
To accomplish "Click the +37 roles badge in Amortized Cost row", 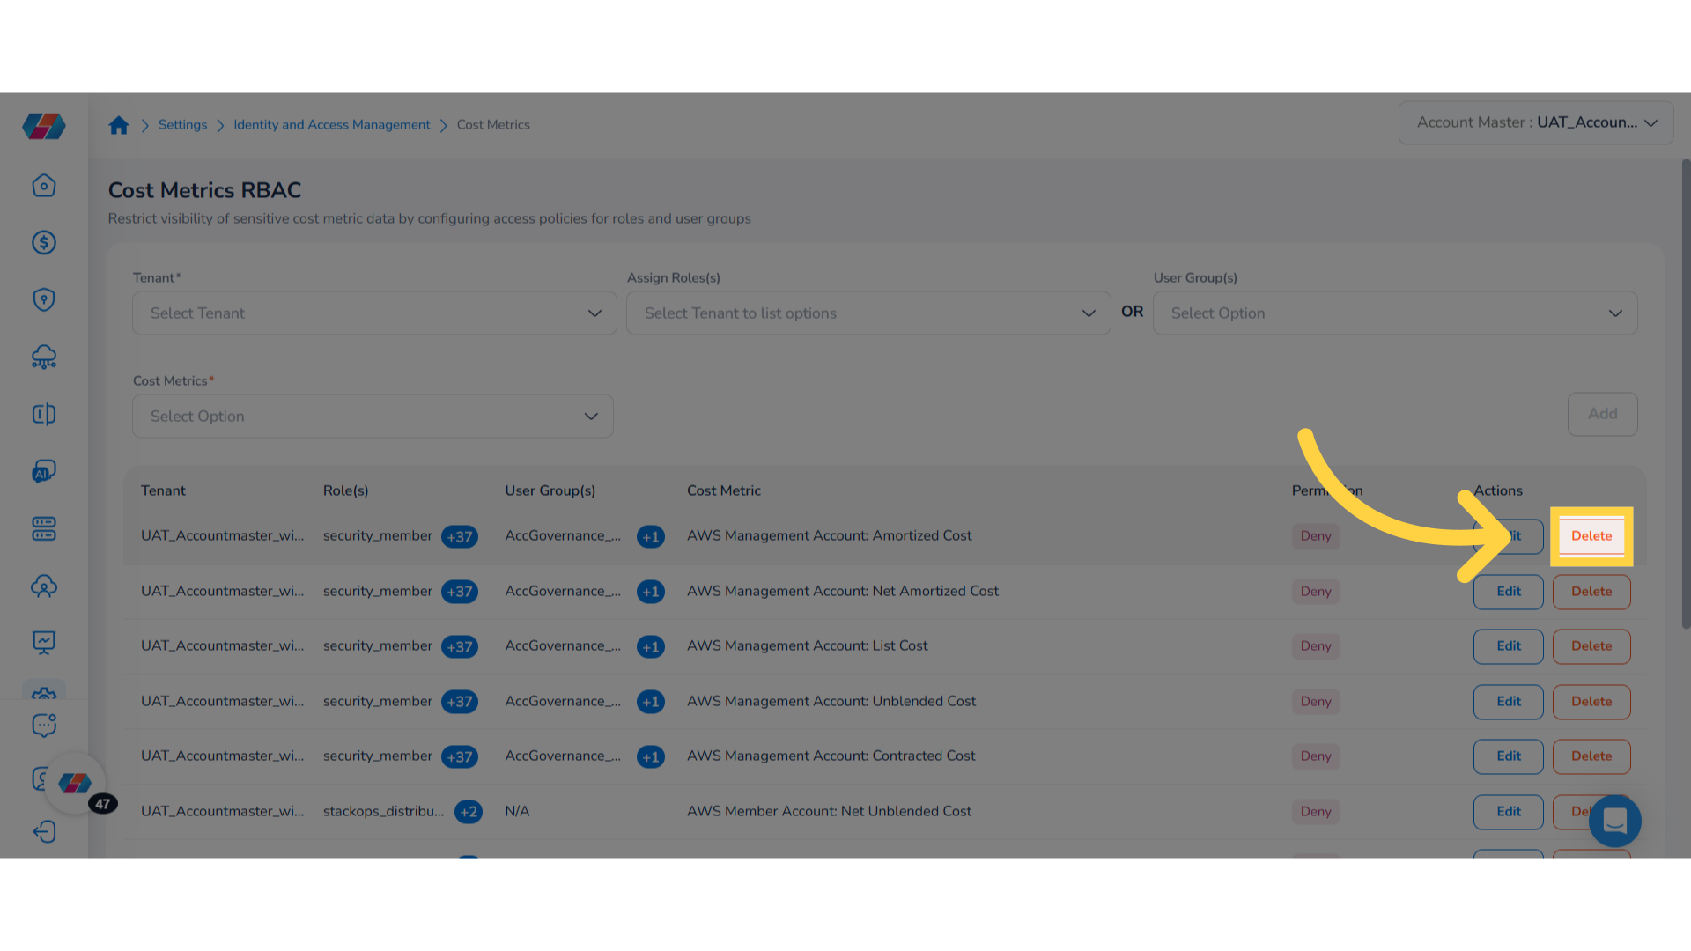I will pyautogui.click(x=460, y=537).
